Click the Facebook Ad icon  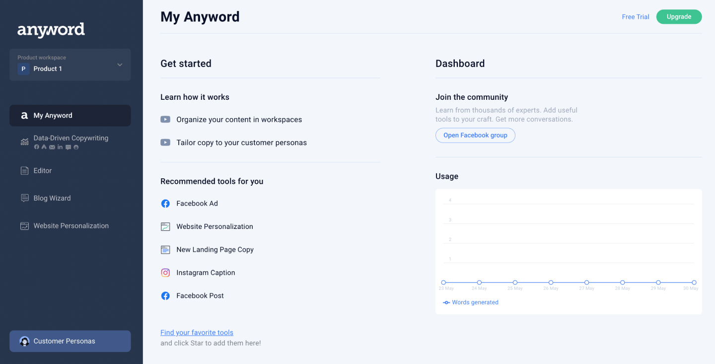coord(165,204)
